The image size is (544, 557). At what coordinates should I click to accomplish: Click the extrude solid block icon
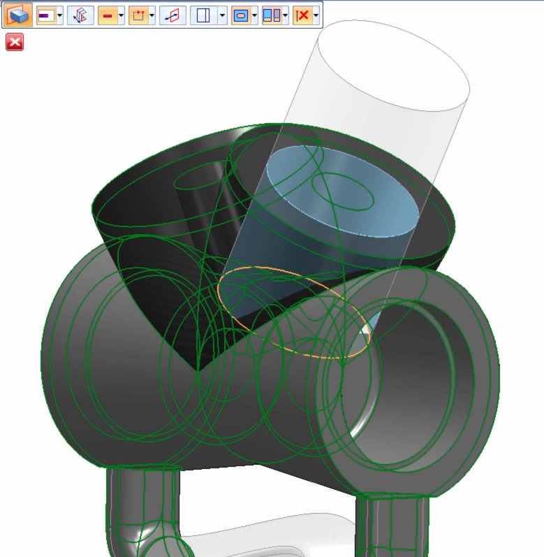point(17,15)
